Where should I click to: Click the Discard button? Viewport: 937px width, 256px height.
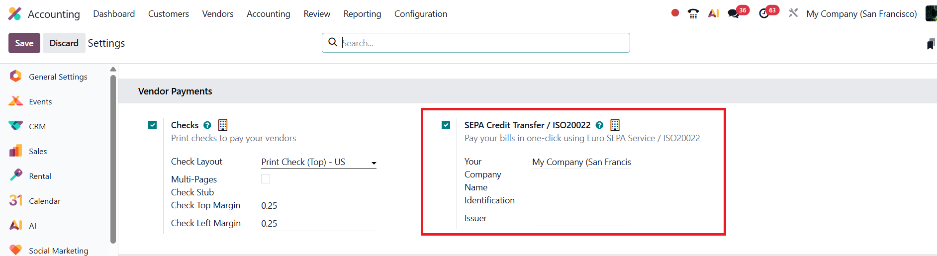click(x=64, y=43)
